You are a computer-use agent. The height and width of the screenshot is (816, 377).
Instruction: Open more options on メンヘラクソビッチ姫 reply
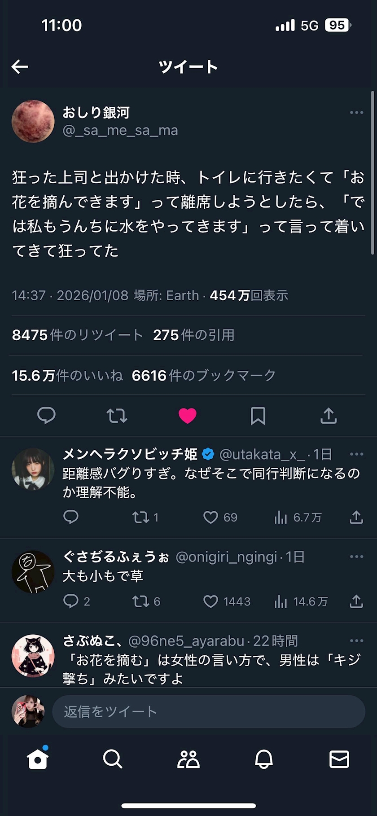(x=356, y=454)
